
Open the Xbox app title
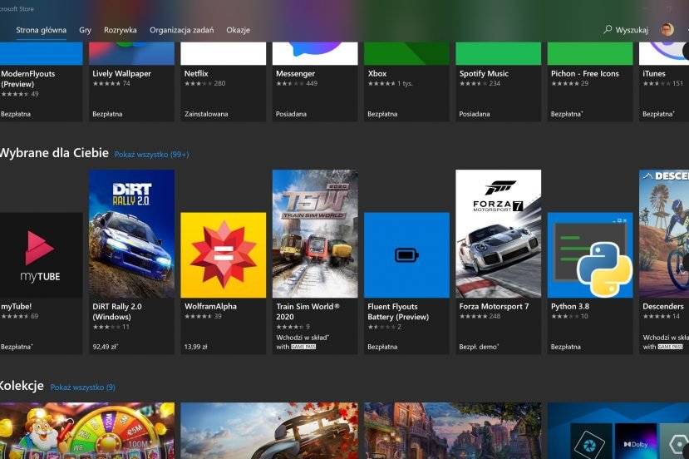tap(377, 73)
